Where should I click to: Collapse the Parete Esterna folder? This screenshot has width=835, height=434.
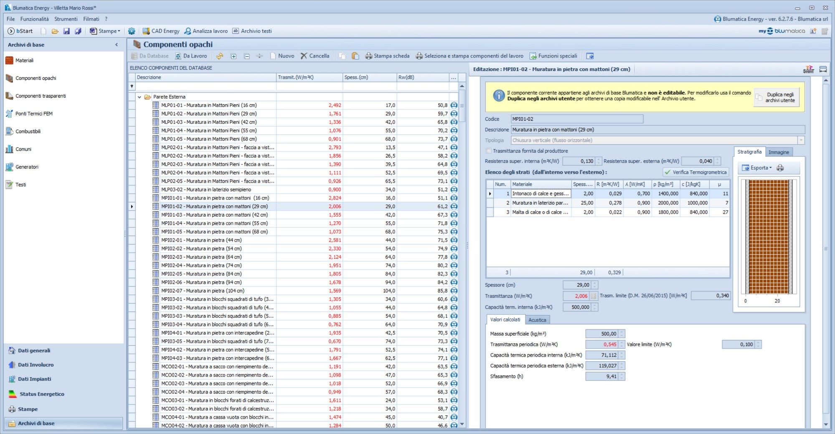(x=140, y=97)
